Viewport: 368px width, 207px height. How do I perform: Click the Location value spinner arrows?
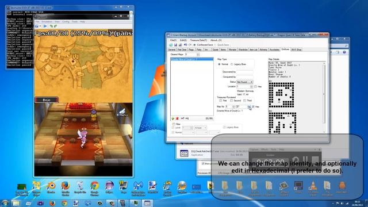tap(251, 87)
